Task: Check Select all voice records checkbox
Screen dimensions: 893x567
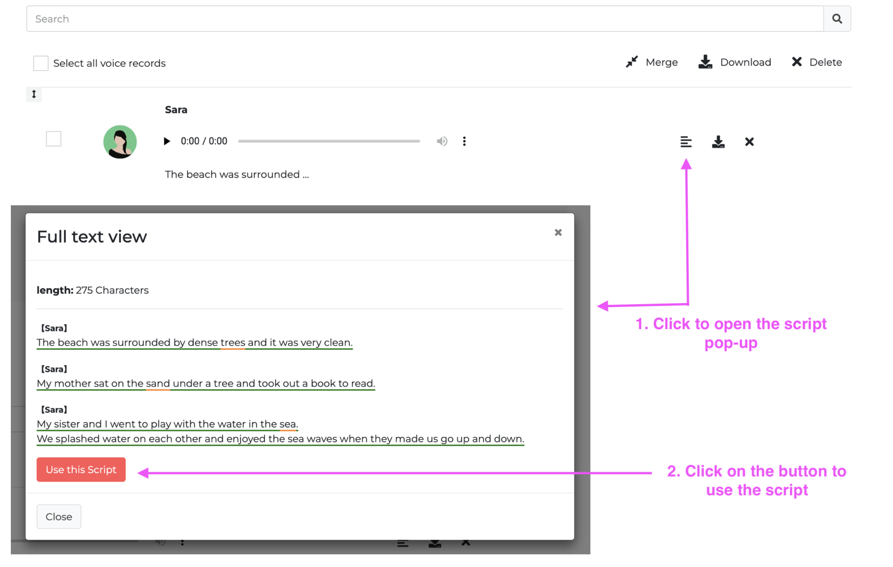Action: [41, 63]
